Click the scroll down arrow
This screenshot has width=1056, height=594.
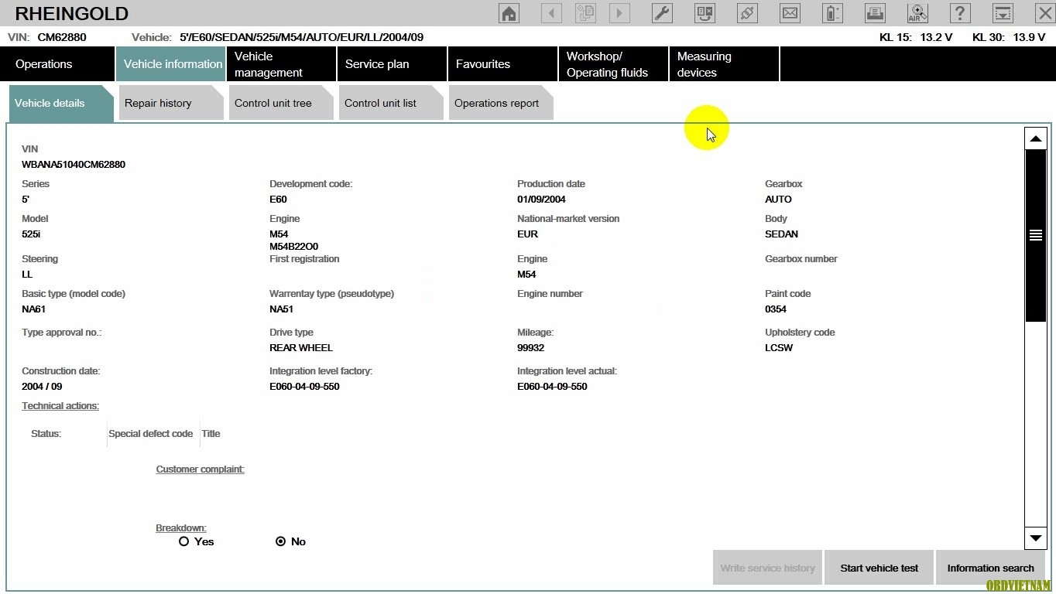1036,538
